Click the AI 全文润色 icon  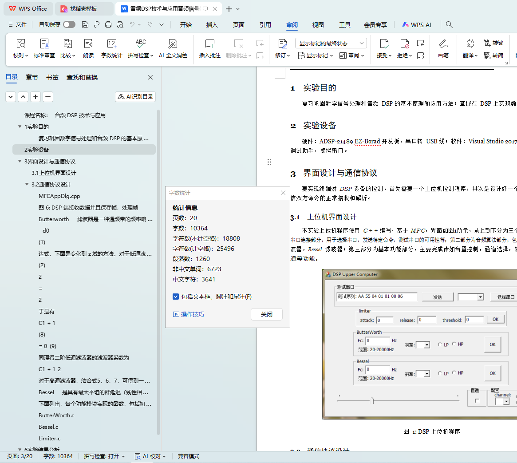tap(173, 44)
